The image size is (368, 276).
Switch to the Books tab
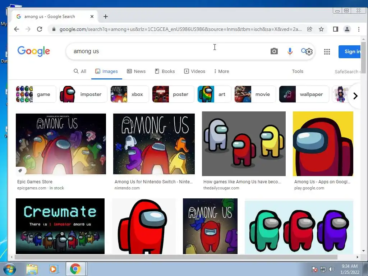click(x=165, y=72)
